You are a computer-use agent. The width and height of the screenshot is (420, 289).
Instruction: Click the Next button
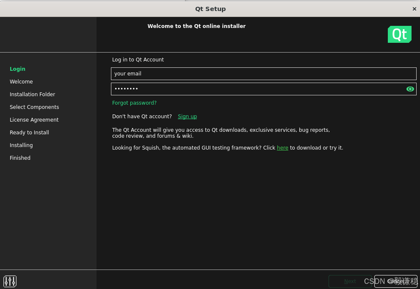(350, 281)
